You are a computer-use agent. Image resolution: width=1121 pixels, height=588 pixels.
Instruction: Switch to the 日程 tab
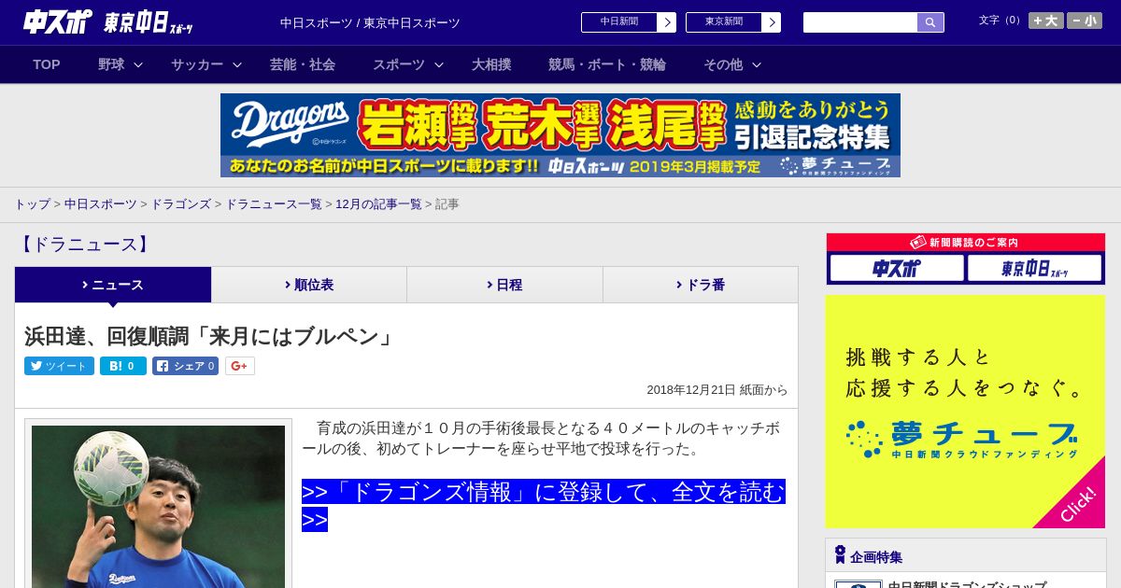(x=504, y=285)
